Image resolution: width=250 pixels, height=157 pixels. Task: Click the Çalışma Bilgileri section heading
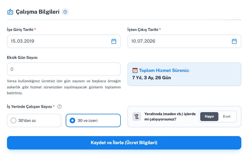point(38,12)
